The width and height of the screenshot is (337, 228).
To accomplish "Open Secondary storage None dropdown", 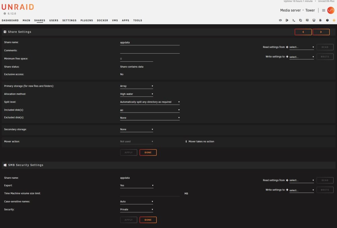I will click(x=136, y=129).
